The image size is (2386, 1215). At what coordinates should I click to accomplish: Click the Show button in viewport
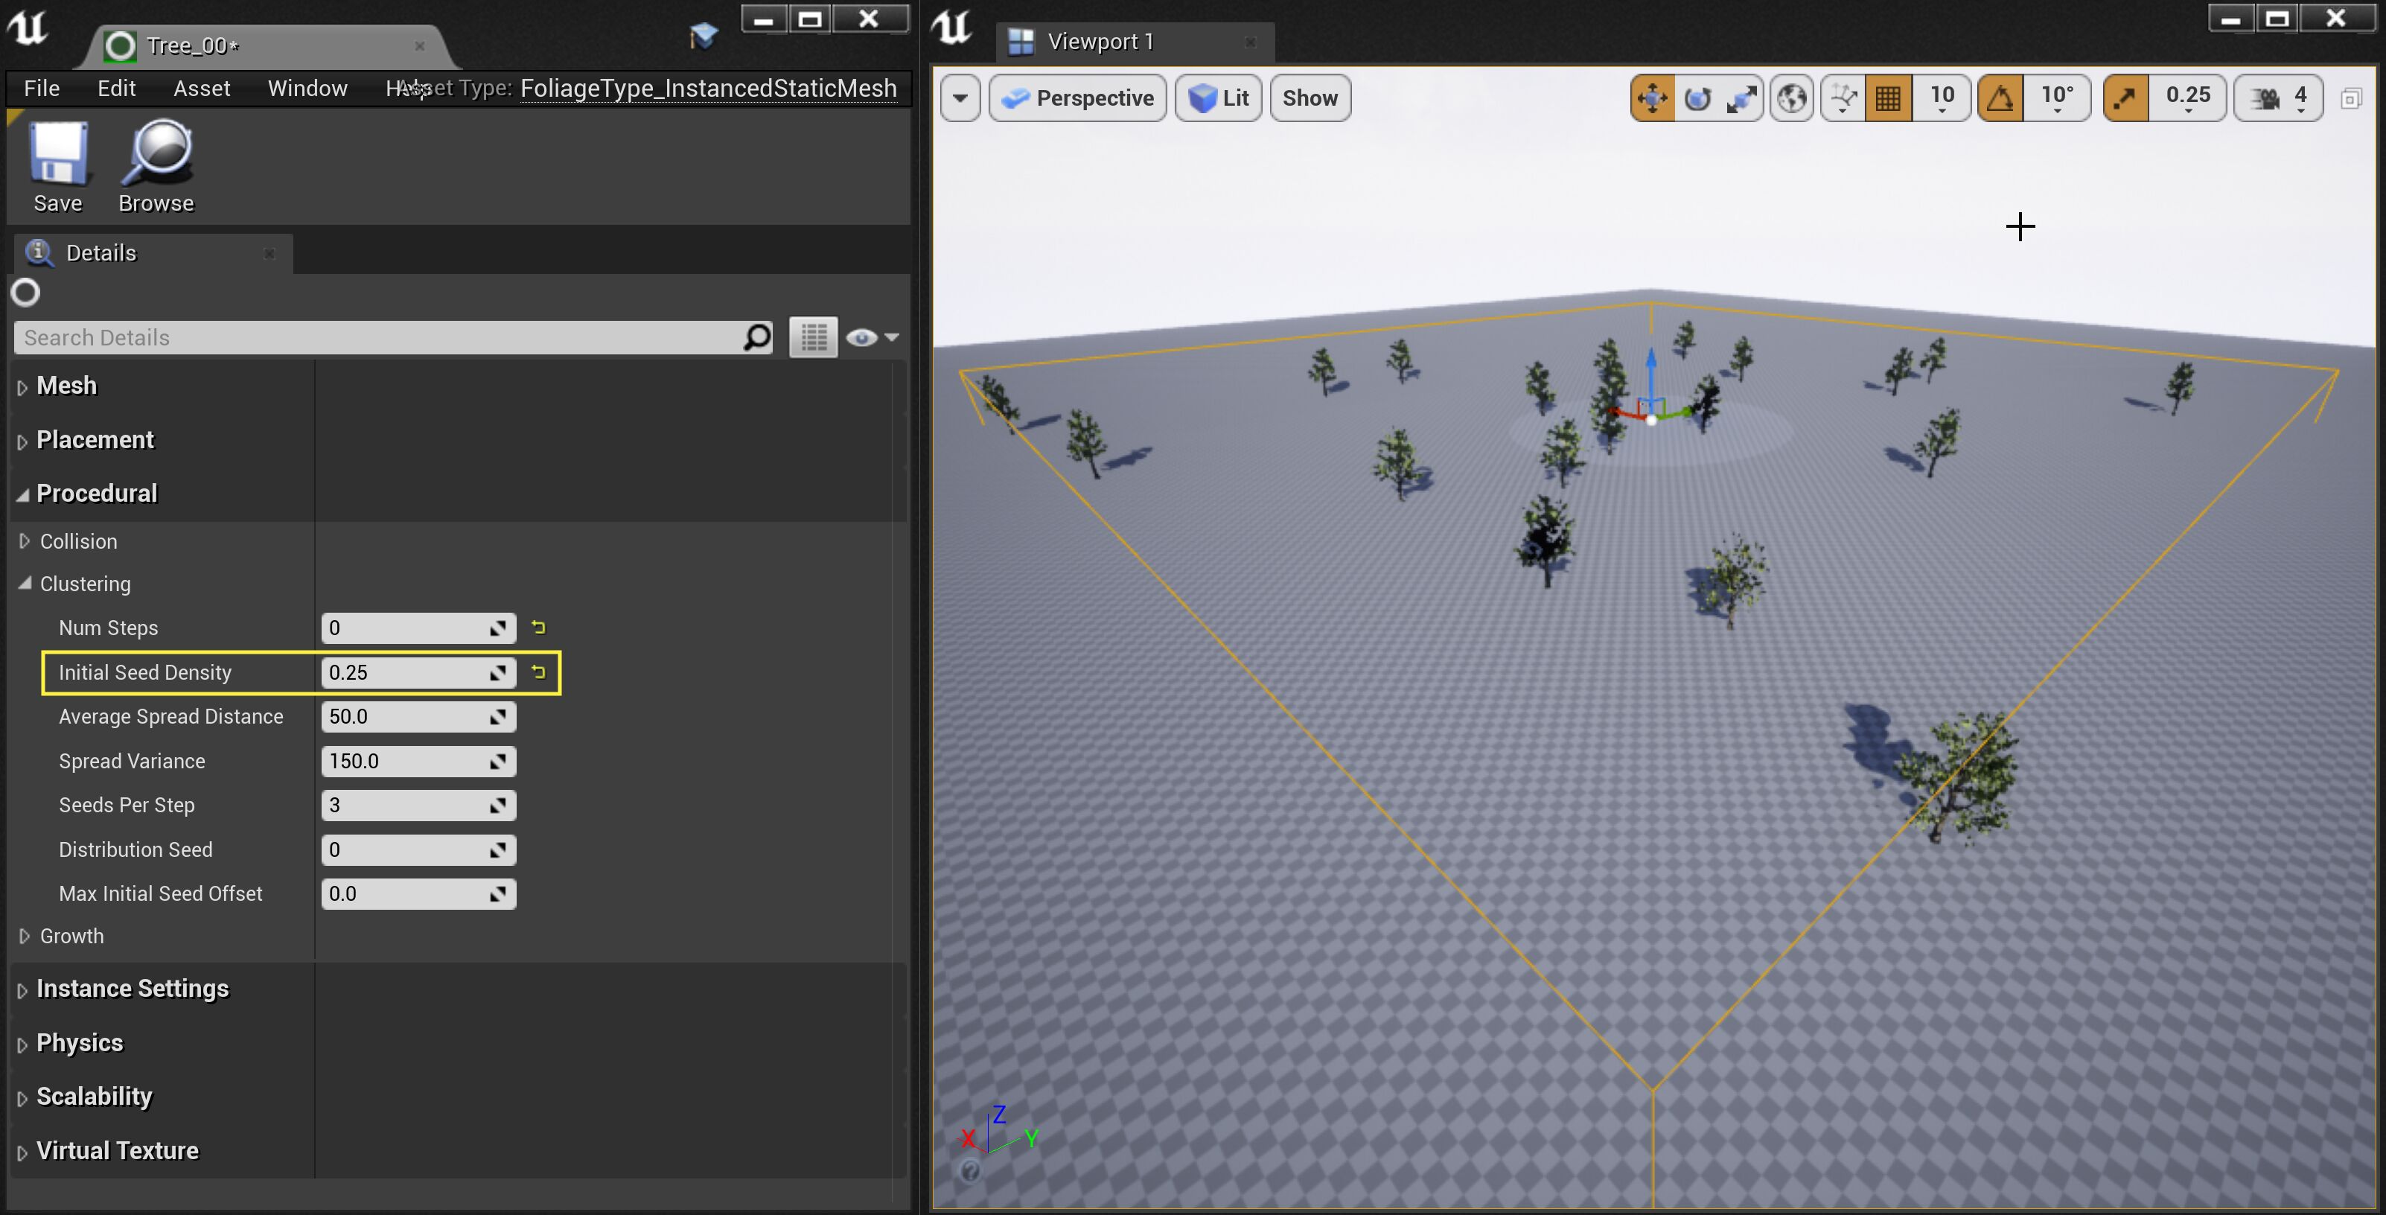(1309, 98)
